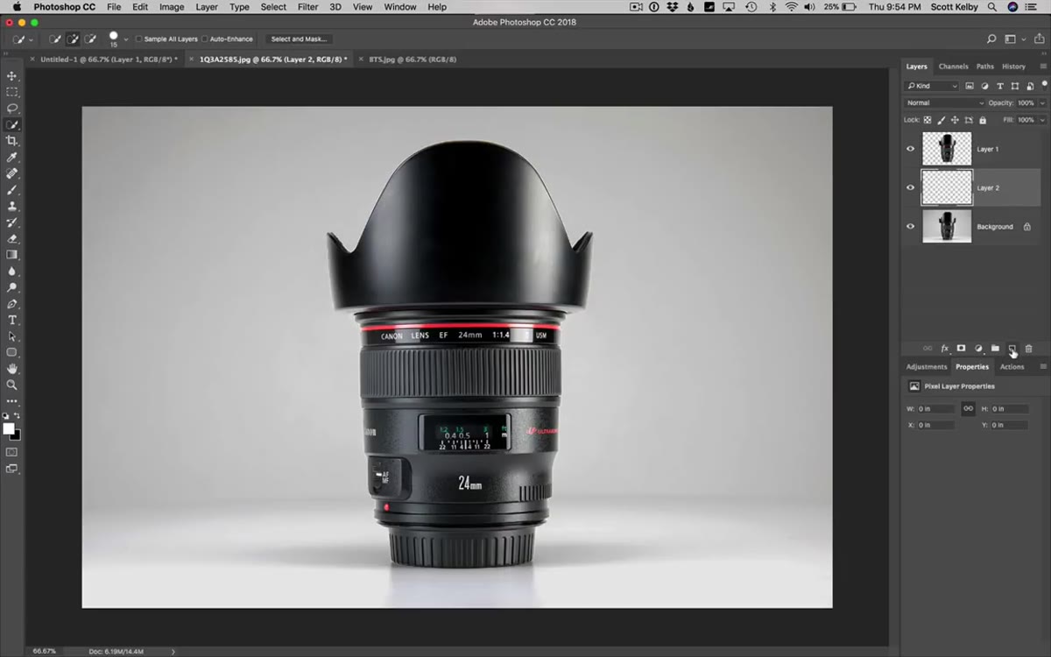Select the Eyedropper tool
Screen dimensions: 1051x657
[12, 158]
